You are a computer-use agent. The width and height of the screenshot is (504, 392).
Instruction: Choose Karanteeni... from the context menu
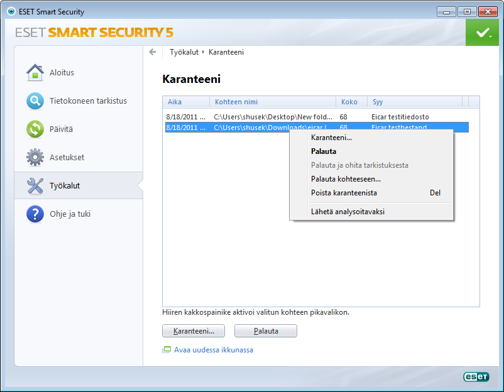371,138
